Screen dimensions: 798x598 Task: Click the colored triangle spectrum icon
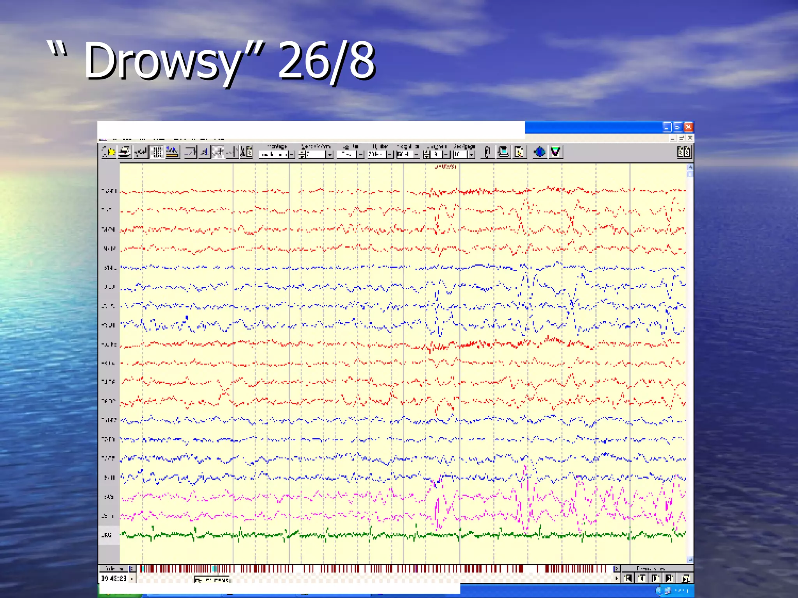pos(556,152)
